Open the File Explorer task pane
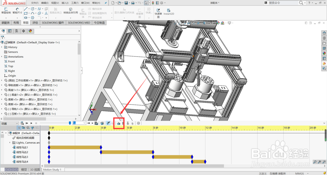Image resolution: width=327 pixels, height=175 pixels. click(324, 43)
